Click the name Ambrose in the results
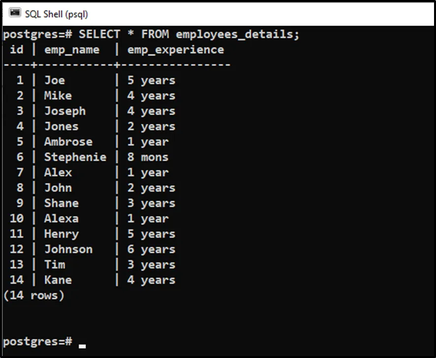 pos(68,142)
